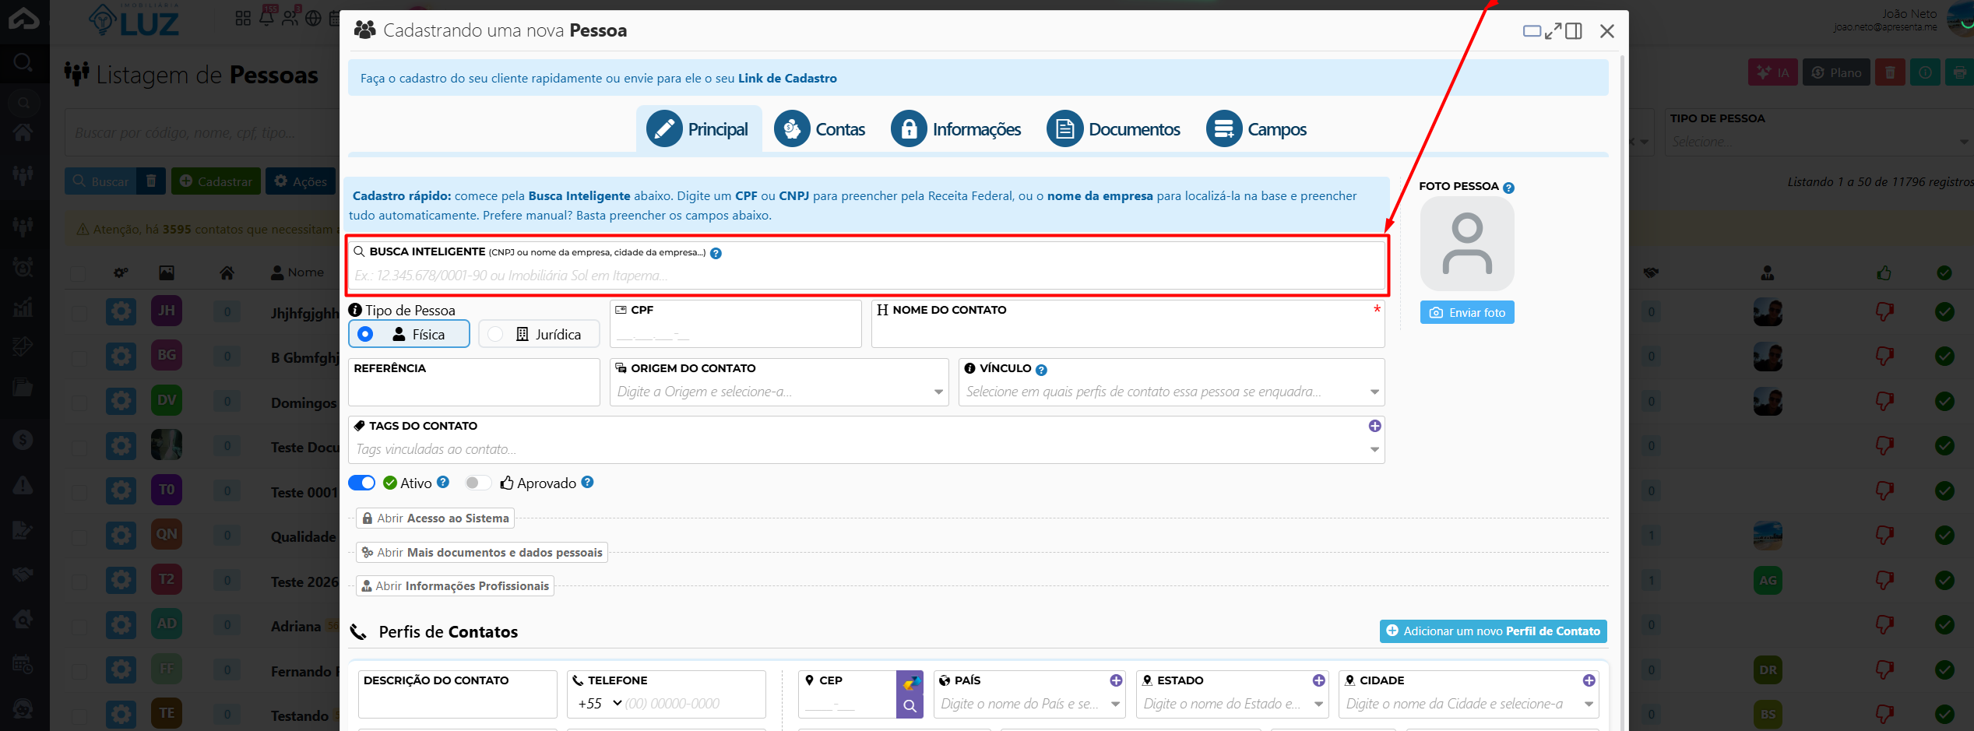This screenshot has width=1974, height=731.
Task: Check the Jhjhfgjghh row checkbox
Action: point(79,313)
